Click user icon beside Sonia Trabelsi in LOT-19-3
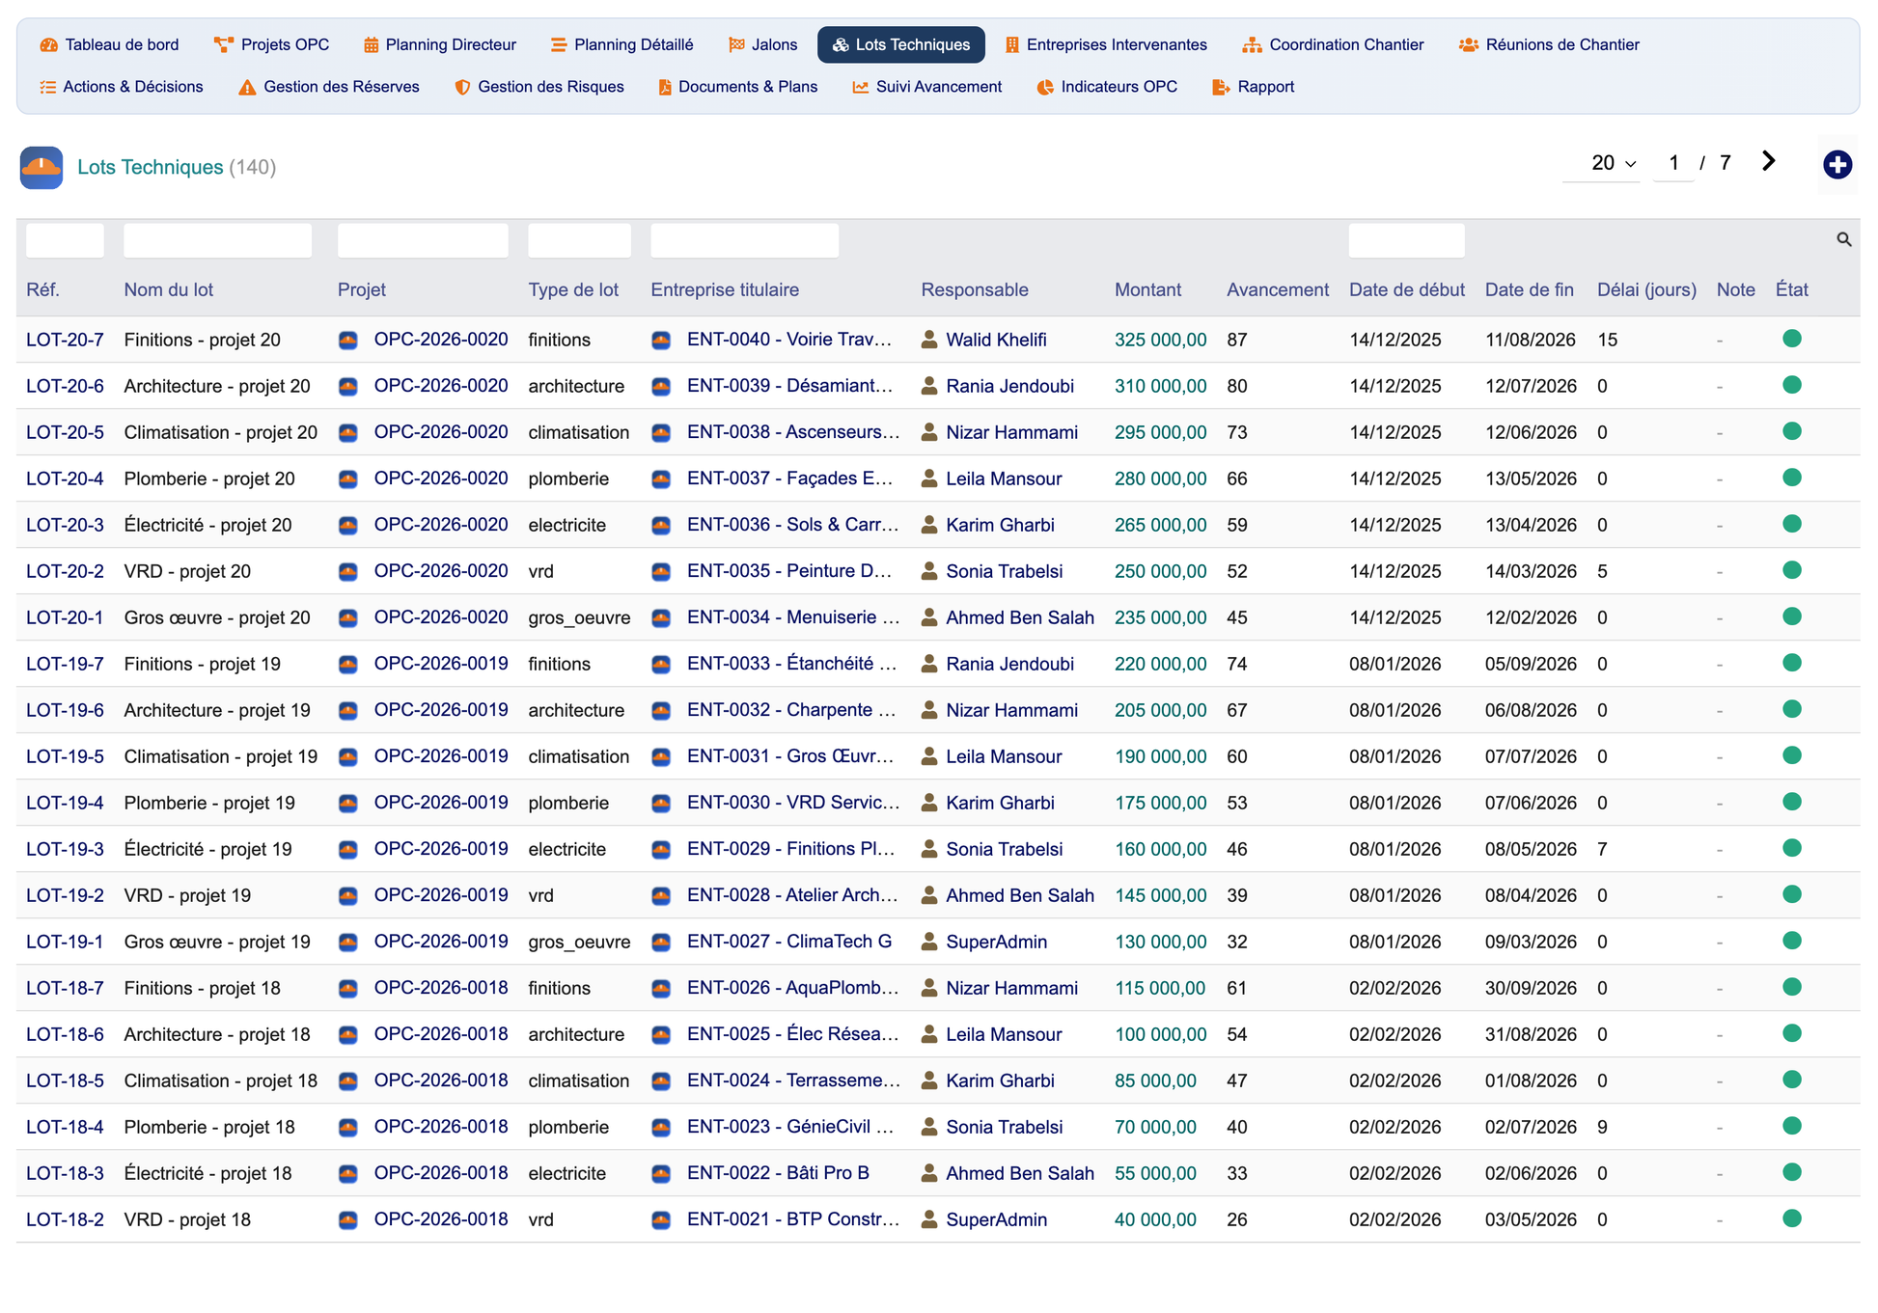This screenshot has height=1313, width=1878. point(929,849)
